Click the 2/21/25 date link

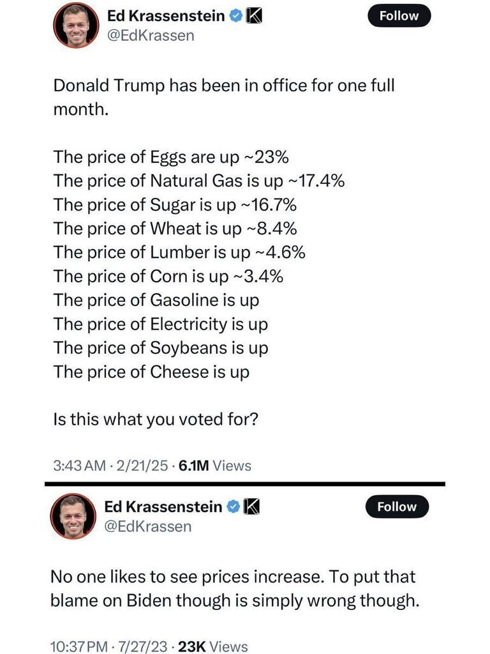click(x=142, y=466)
